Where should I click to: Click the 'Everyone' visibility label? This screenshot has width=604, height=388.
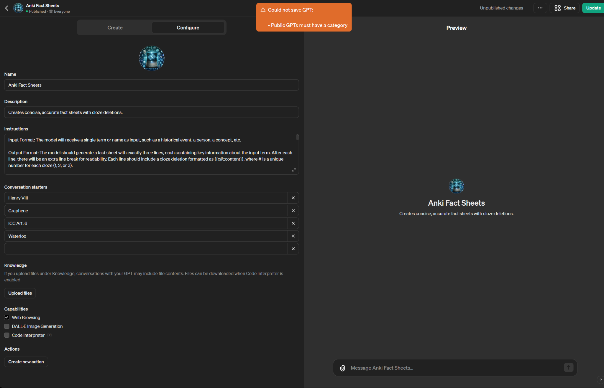point(62,11)
